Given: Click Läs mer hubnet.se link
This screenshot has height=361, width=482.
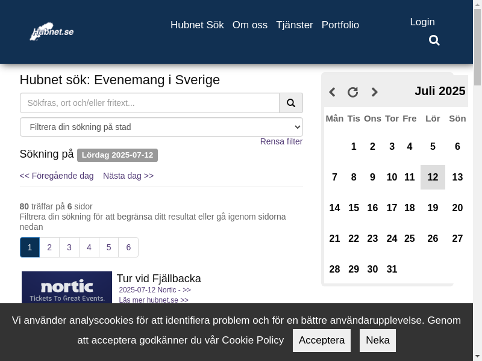Looking at the screenshot, I should [x=154, y=300].
